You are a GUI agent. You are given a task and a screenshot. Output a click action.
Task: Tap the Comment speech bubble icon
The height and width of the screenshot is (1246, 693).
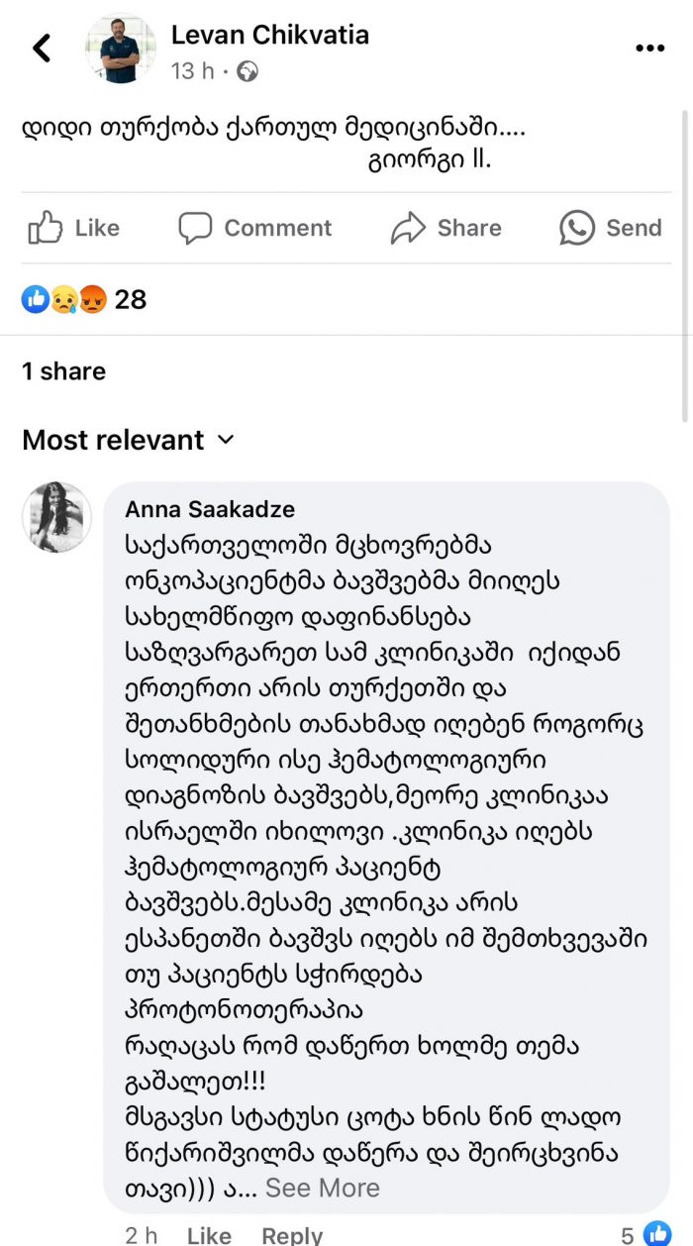coord(195,228)
